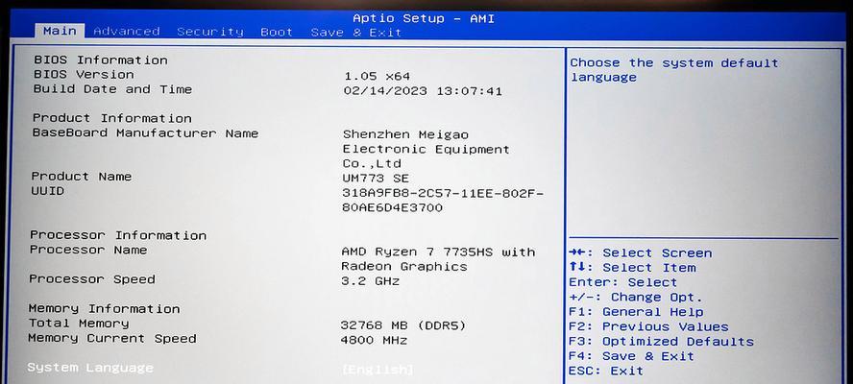Select the Total Memory label

point(79,324)
